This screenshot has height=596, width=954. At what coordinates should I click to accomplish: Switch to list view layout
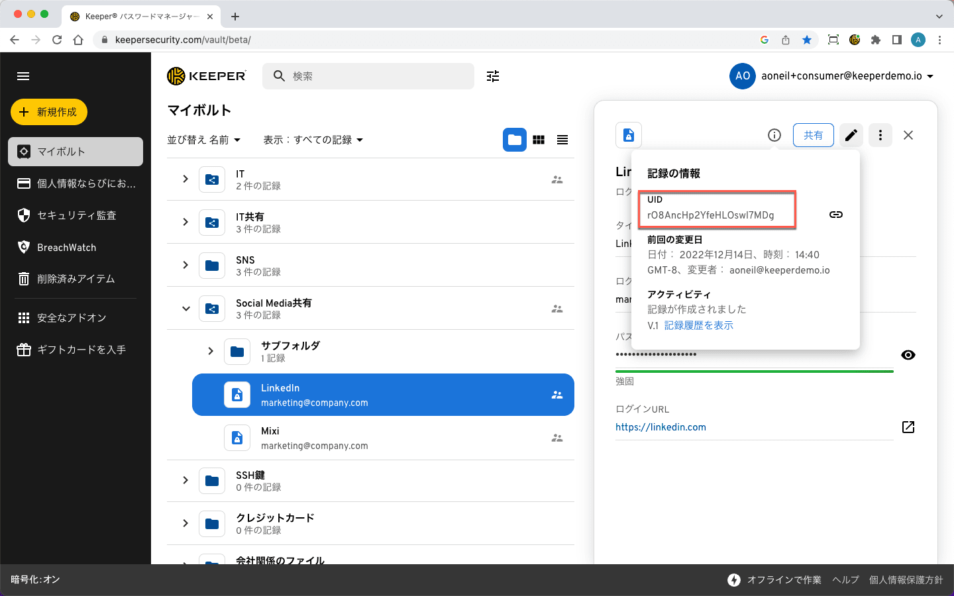pos(562,140)
